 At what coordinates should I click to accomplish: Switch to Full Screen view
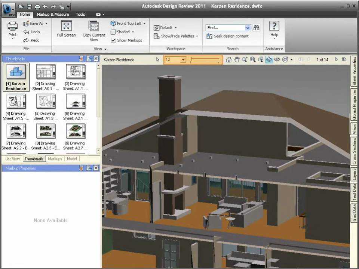point(67,29)
